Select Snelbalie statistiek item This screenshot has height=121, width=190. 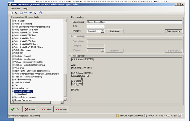click(22, 83)
